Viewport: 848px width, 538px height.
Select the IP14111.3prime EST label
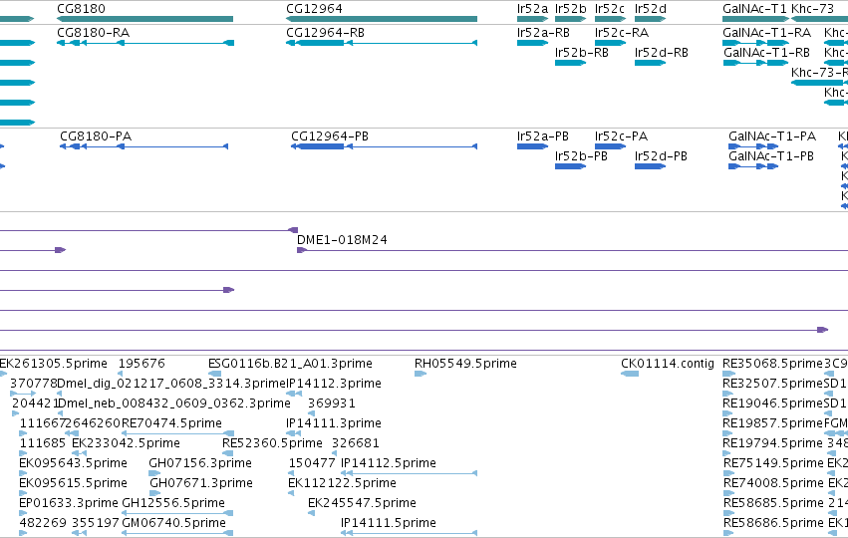click(x=333, y=423)
